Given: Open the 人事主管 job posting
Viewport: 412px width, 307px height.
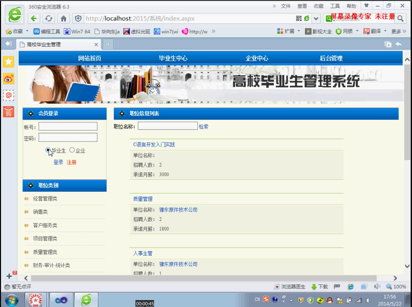Looking at the screenshot, I should coord(143,253).
